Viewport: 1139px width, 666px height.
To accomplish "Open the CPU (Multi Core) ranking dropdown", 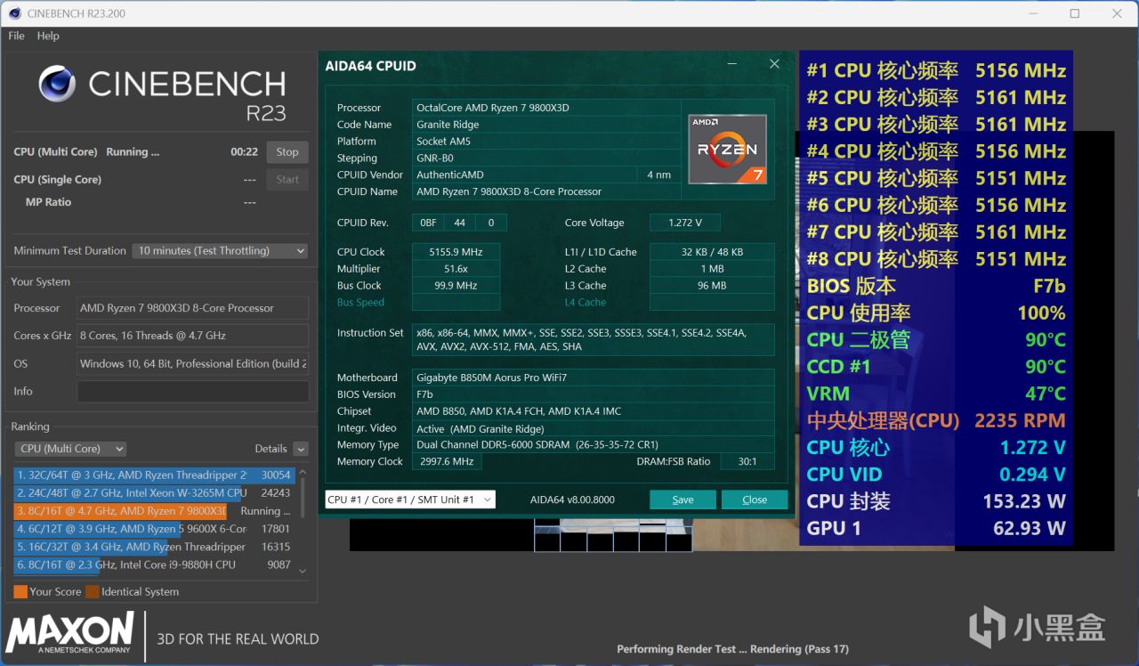I will [70, 449].
